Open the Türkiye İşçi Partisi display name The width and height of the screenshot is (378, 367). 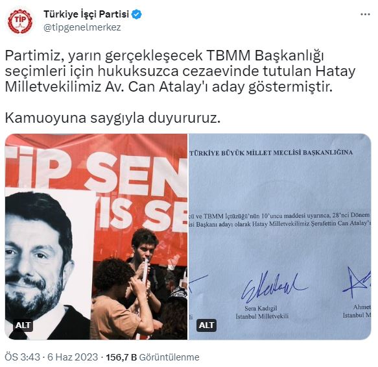(x=86, y=14)
